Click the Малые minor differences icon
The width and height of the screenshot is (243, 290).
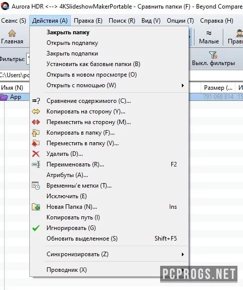pos(209,33)
